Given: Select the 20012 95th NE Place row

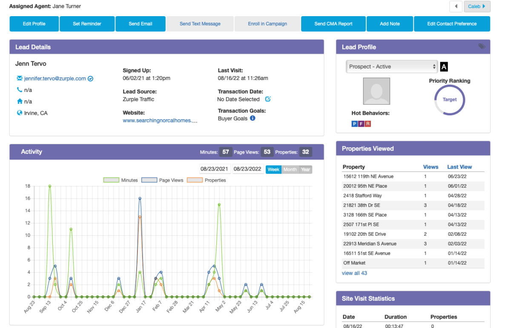Looking at the screenshot, I should [413, 186].
